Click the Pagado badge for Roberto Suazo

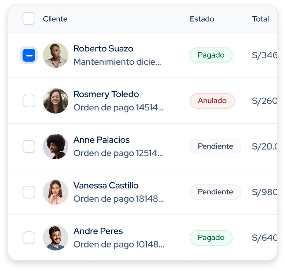pyautogui.click(x=211, y=55)
